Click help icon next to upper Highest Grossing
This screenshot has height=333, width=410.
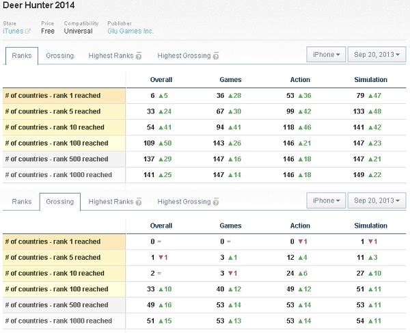(216, 55)
